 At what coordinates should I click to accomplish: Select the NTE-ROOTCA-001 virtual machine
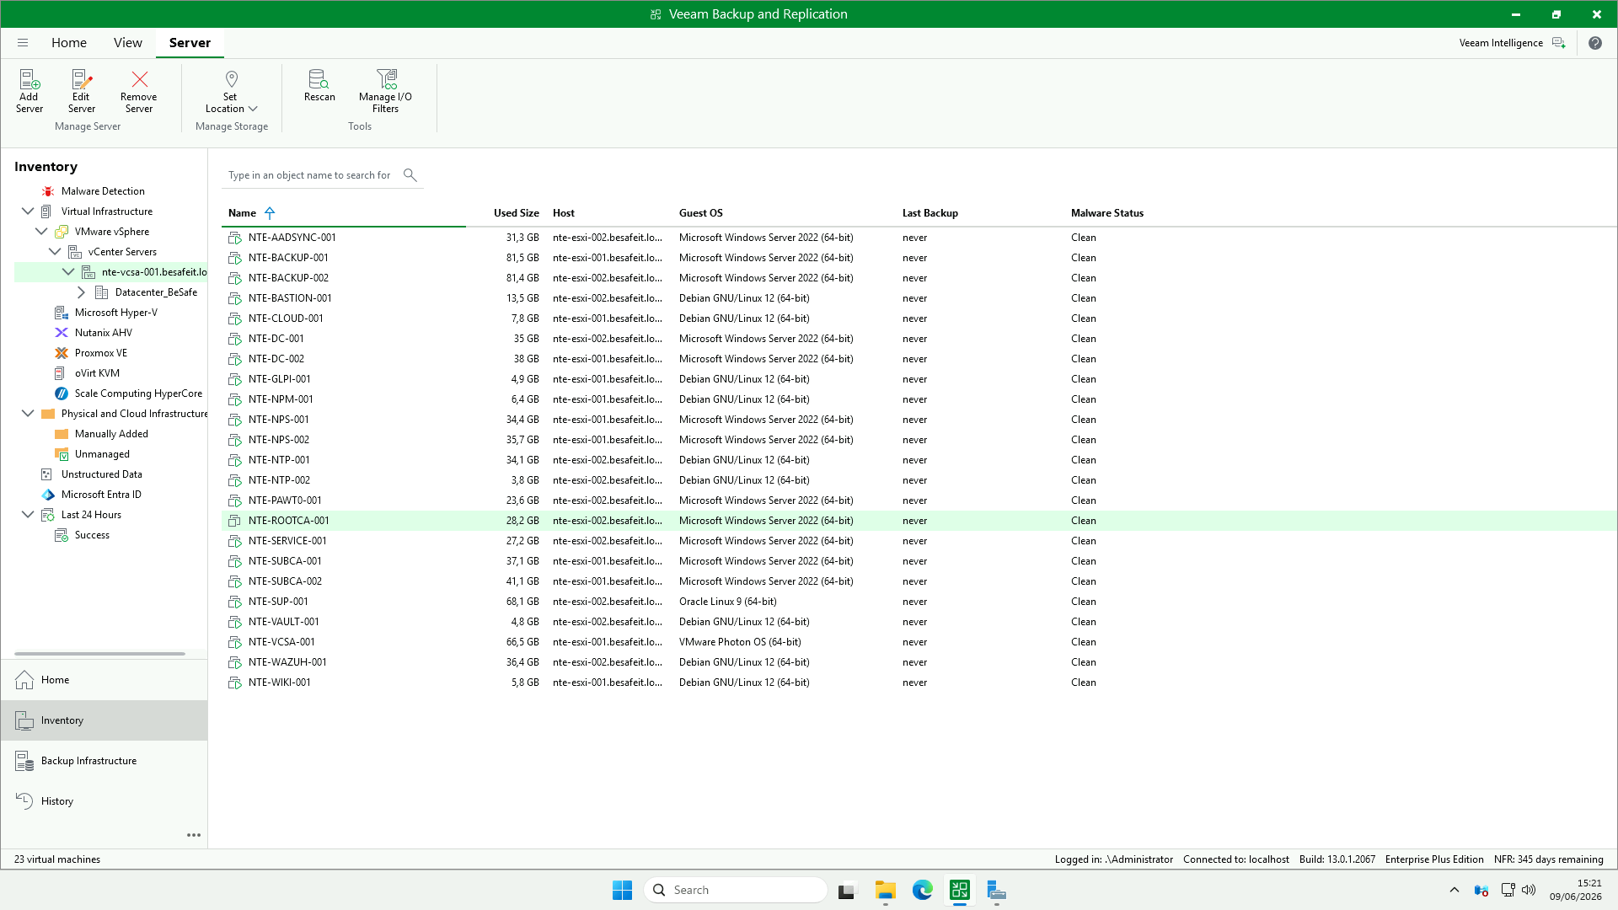coord(919,521)
